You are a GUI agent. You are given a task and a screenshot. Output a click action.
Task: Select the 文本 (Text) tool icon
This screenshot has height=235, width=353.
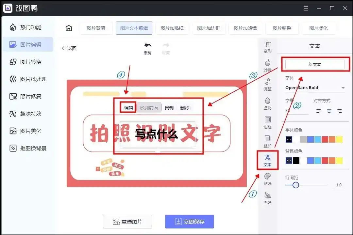pyautogui.click(x=268, y=160)
